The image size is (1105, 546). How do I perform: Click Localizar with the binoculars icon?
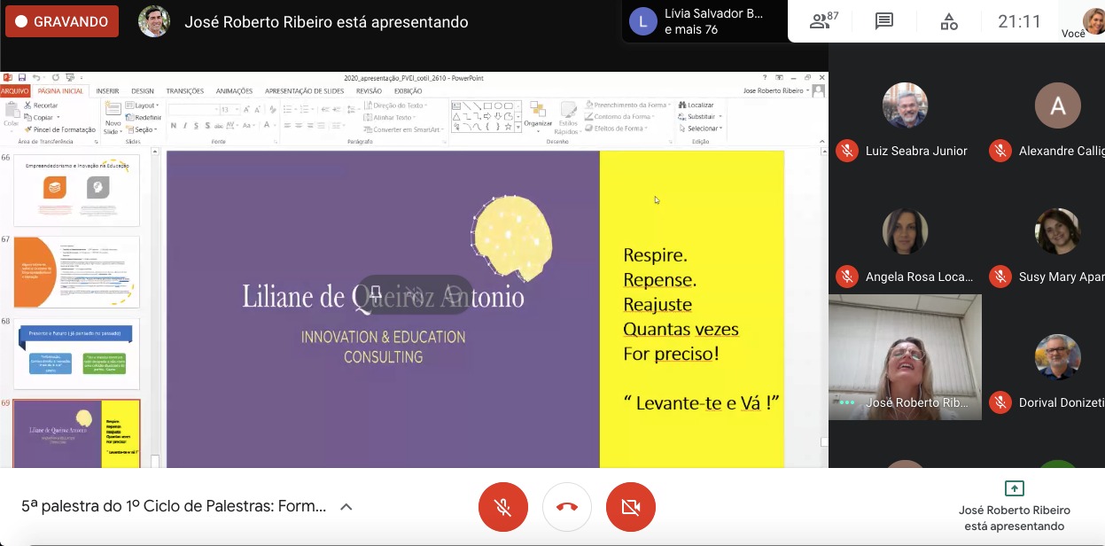pos(696,105)
